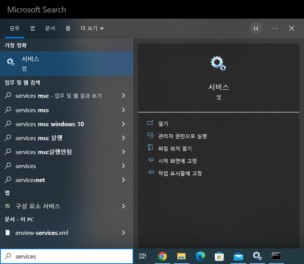Screen dimensions: 304x264
Task: Expand arrow for 'services msc' web result
Action: (x=123, y=96)
